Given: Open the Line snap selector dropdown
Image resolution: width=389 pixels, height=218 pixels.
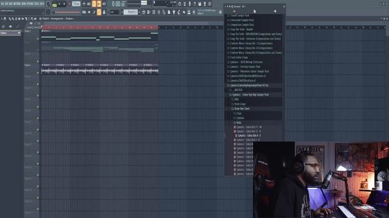Looking at the screenshot, I should (x=114, y=12).
